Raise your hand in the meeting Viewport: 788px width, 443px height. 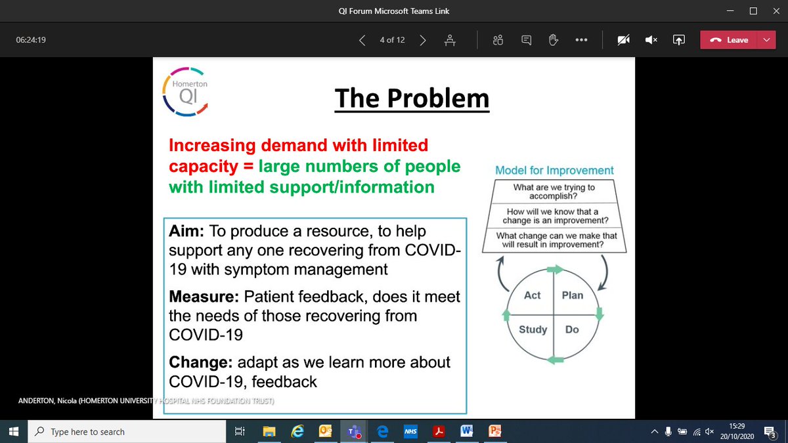coord(553,39)
